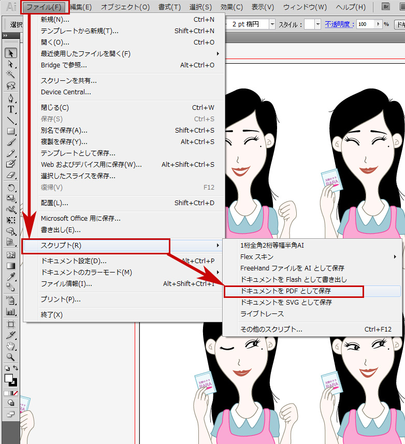
Task: Select the Lasso tool
Action: point(11,85)
